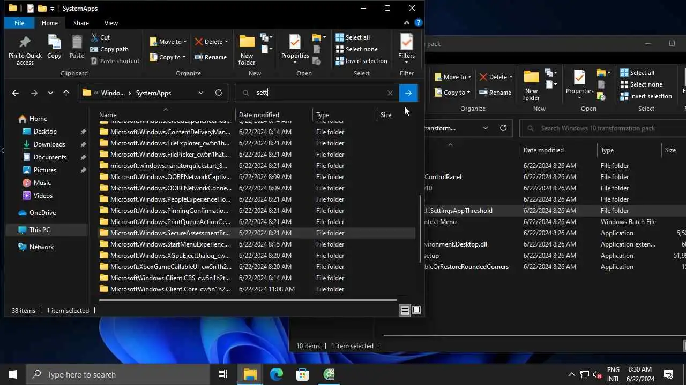Show hidden system tray icons

click(571, 374)
